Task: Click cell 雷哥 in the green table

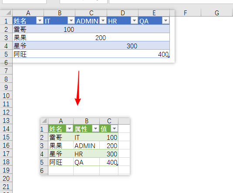Action: 61,137
